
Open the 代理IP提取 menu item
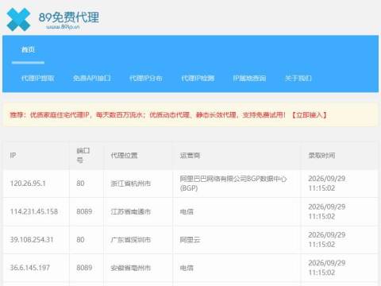38,78
